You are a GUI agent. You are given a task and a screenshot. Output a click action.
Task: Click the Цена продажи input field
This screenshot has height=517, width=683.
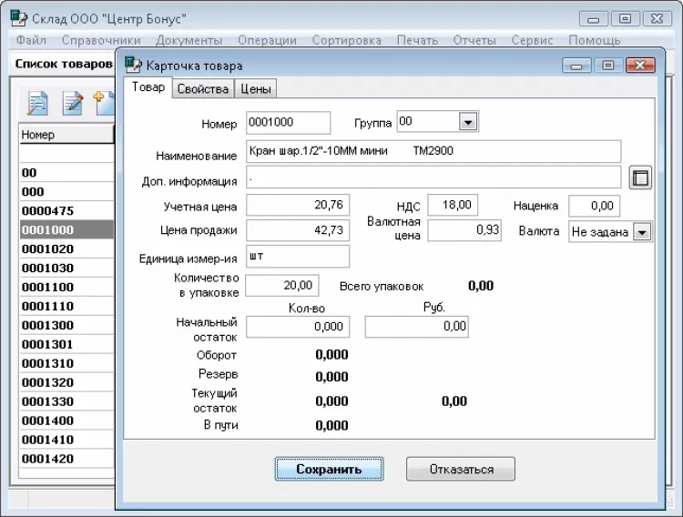click(297, 230)
